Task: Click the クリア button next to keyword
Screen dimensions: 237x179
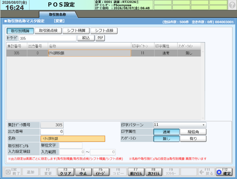Action: [100, 38]
